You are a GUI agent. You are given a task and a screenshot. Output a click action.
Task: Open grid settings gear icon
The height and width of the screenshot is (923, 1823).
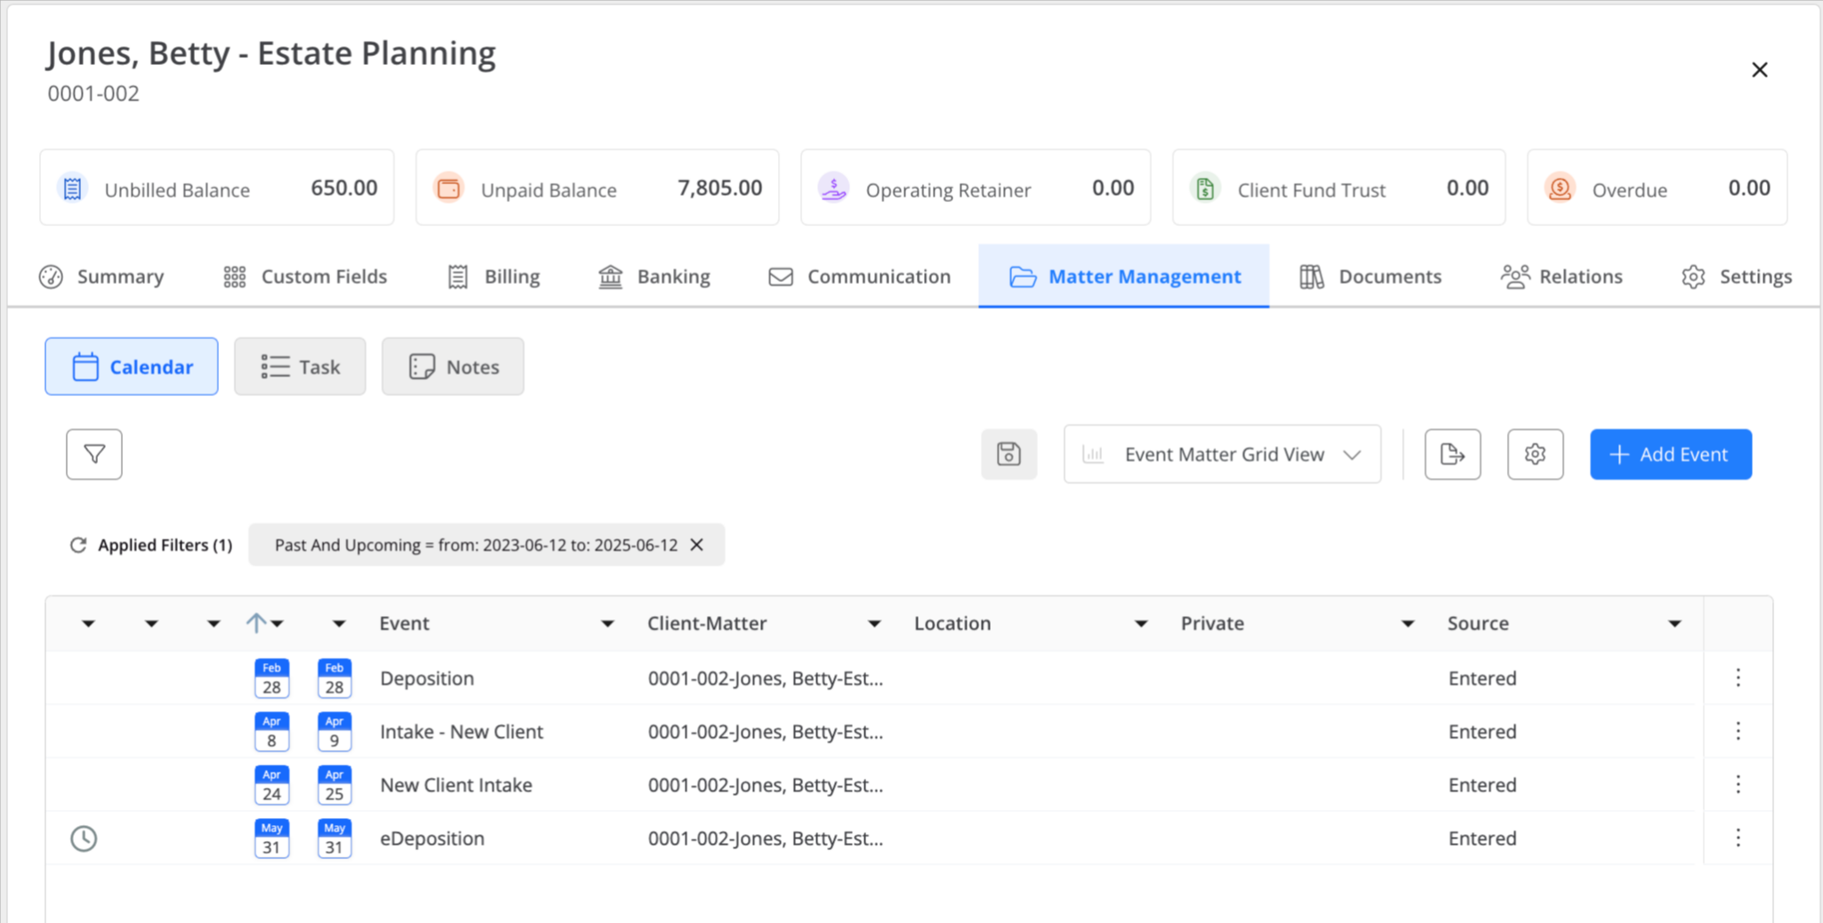click(1535, 455)
